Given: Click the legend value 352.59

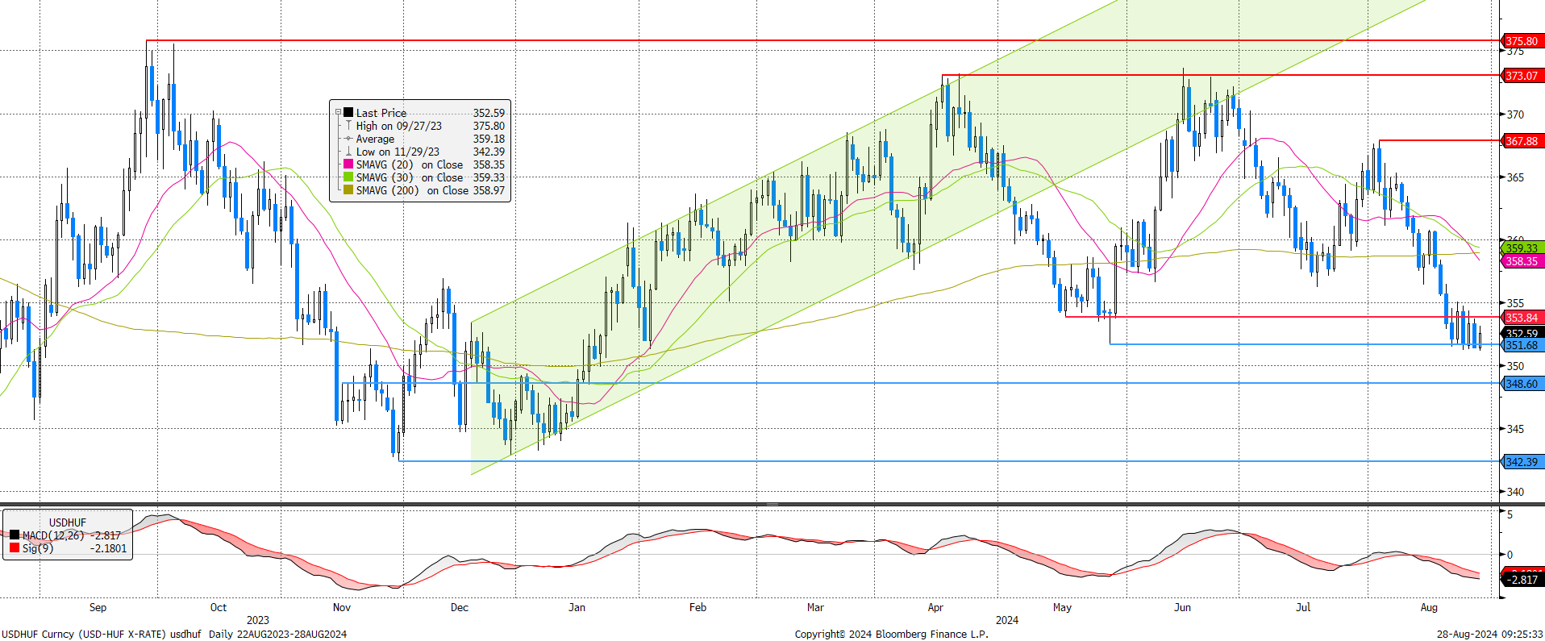Looking at the screenshot, I should coord(489,113).
